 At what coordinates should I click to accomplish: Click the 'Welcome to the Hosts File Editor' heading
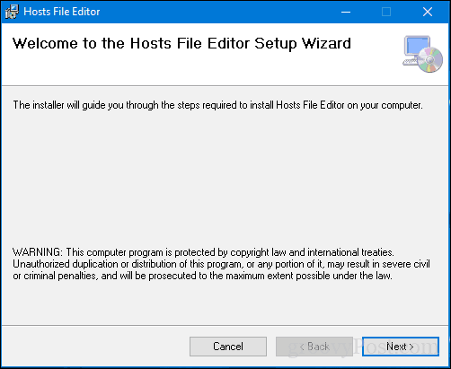[x=181, y=43]
